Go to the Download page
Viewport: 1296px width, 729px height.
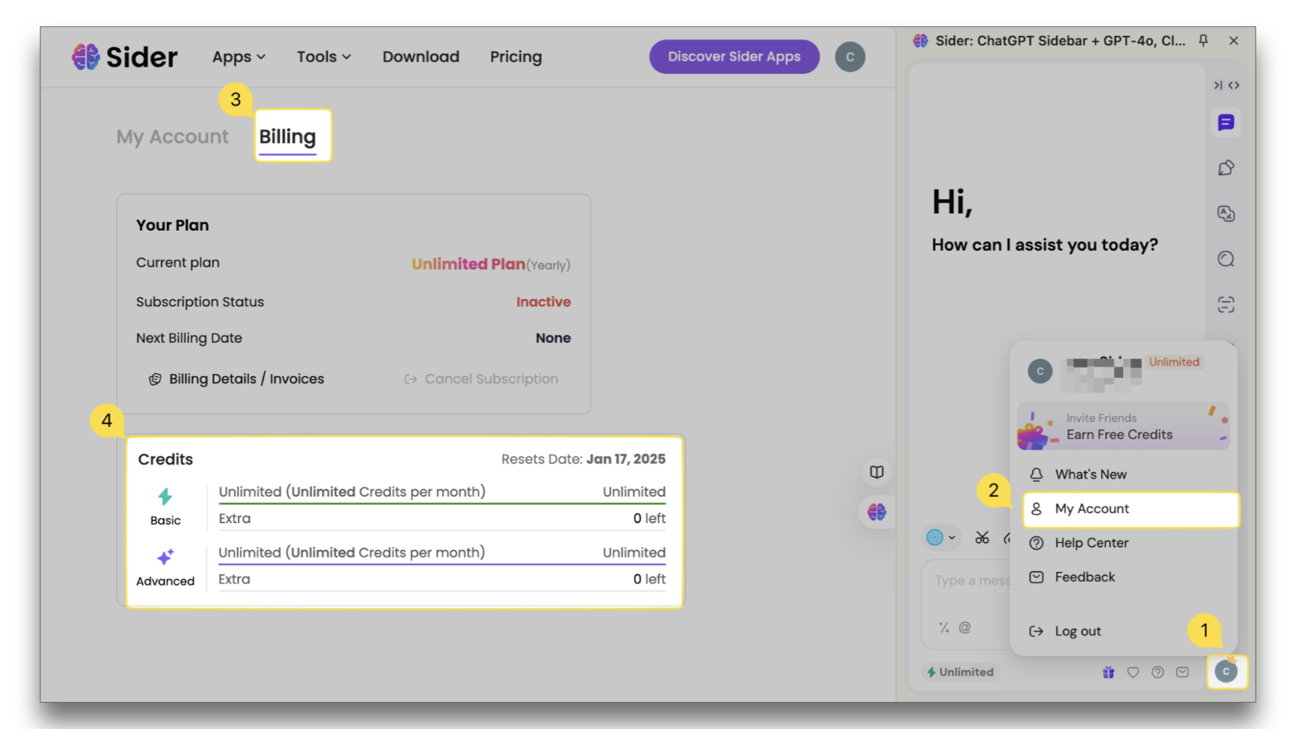pos(421,57)
